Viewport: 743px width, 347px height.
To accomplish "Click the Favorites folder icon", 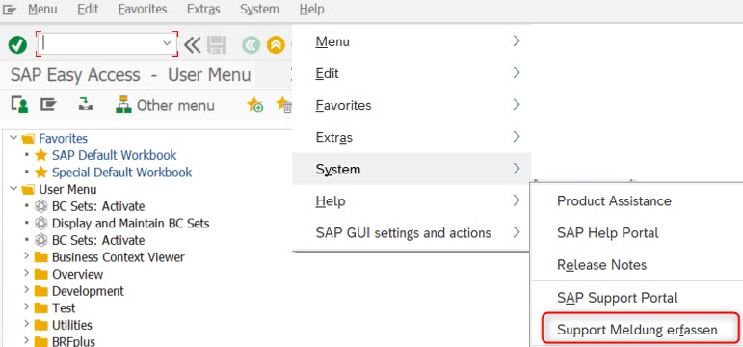I will [x=29, y=139].
